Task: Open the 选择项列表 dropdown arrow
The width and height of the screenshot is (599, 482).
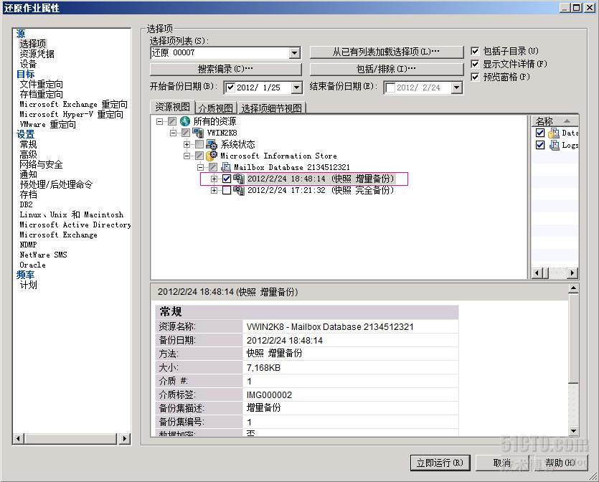Action: [x=295, y=52]
